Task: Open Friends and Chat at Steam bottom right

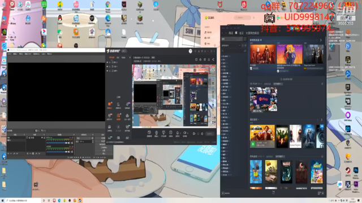Action: point(321,193)
